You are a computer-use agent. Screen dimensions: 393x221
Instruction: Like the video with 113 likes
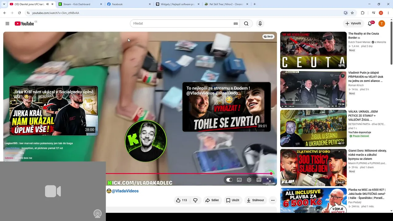181,200
